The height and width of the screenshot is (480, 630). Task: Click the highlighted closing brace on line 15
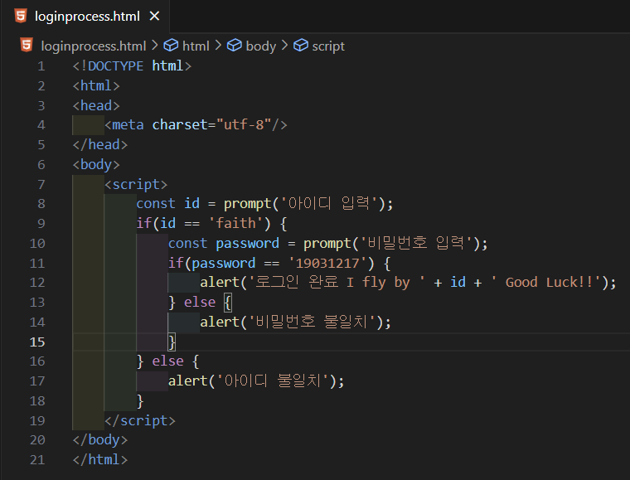click(x=172, y=342)
